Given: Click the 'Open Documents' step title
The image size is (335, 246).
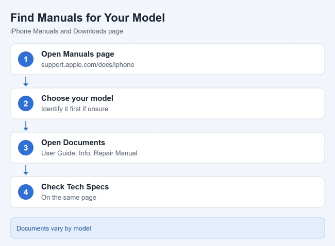Looking at the screenshot, I should pos(73,143).
